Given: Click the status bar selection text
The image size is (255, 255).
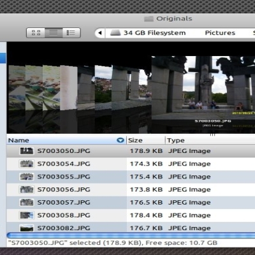Looking at the screenshot, I should (113, 243).
